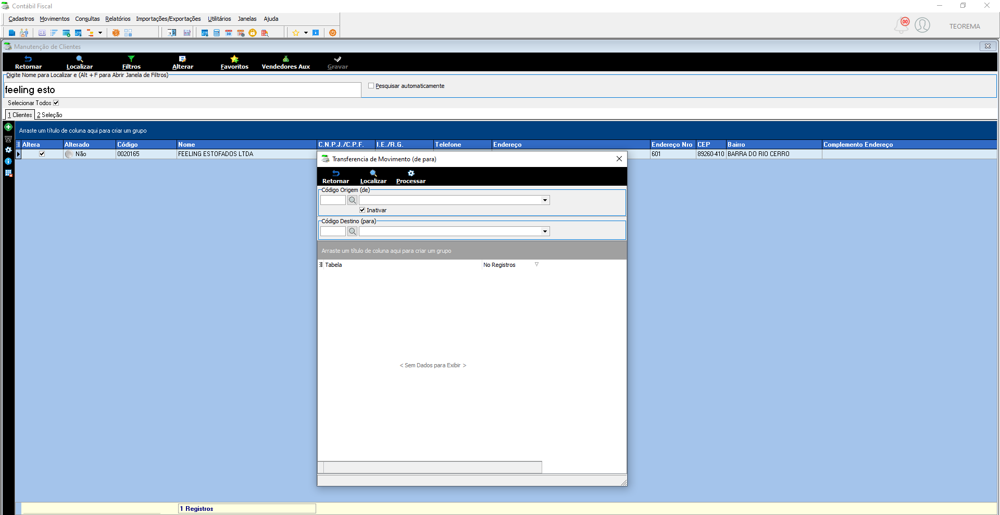
Task: Toggle Altera checkbox for FEELING ESTOFADOS row
Action: pyautogui.click(x=42, y=154)
